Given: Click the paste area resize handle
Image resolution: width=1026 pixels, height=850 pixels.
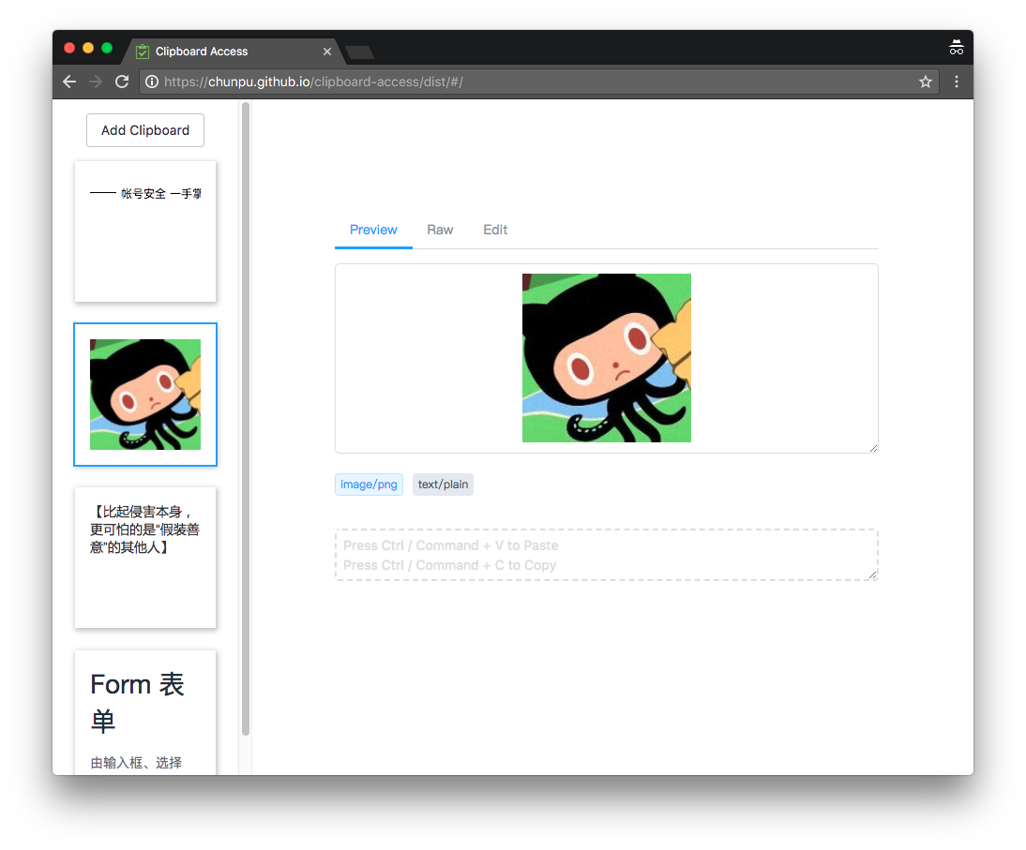Looking at the screenshot, I should pyautogui.click(x=873, y=575).
